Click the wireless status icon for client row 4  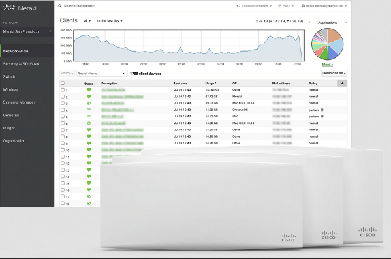89,110
